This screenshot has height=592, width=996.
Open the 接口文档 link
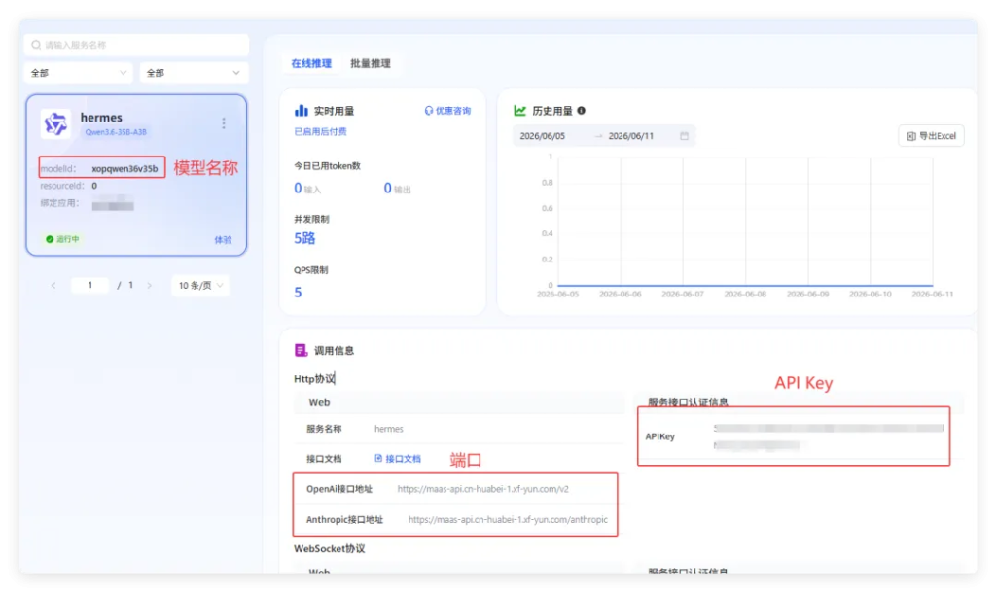click(398, 459)
